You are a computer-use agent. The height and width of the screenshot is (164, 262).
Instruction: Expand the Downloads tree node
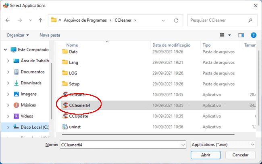pos(9,83)
